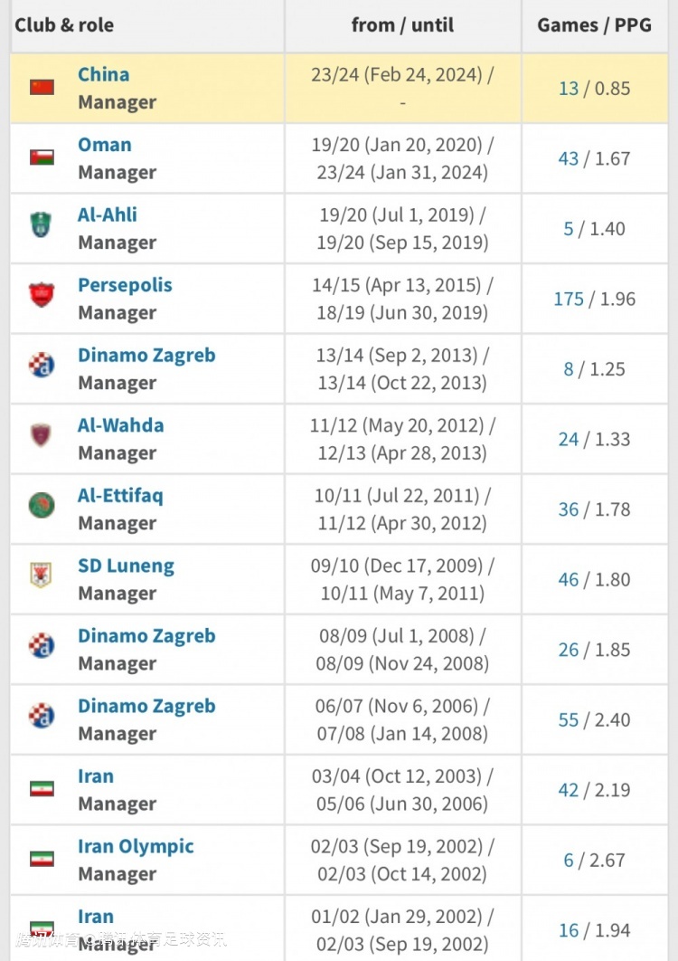Viewport: 678px width, 961px height.
Task: Click the SD Luneng club crest
Action: click(x=41, y=575)
